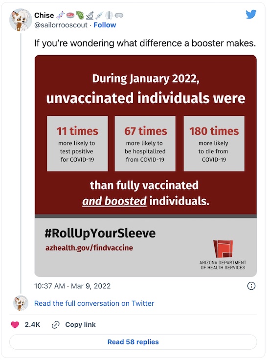Click the Copy link text
The image size is (269, 360).
(80, 325)
